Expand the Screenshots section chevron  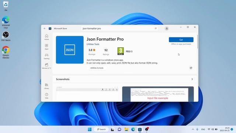(192, 79)
